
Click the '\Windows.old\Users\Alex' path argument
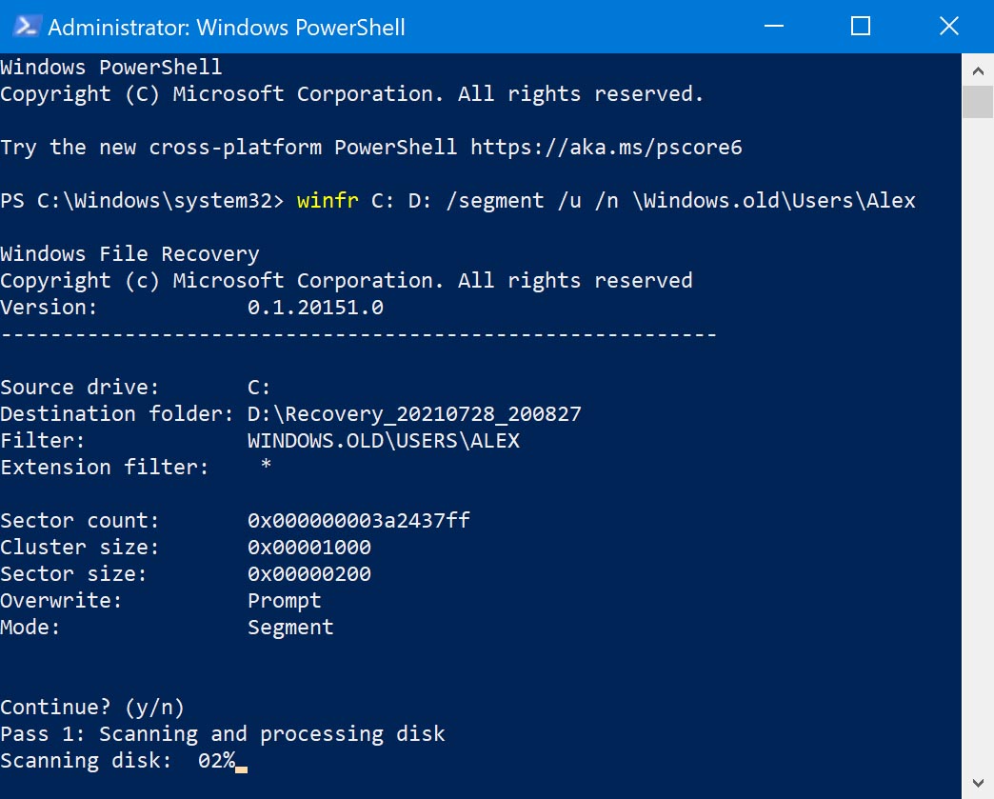tap(774, 200)
